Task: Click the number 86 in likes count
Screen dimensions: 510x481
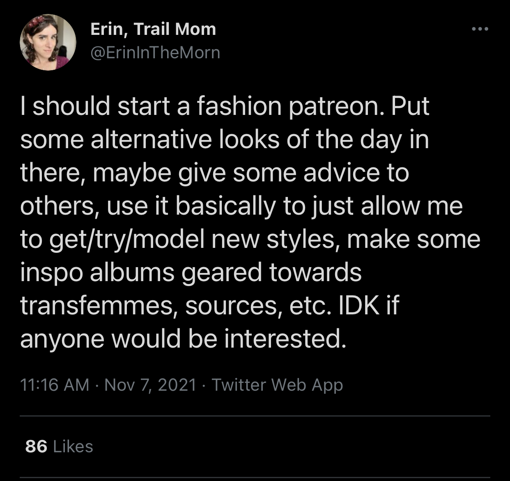Action: (36, 447)
